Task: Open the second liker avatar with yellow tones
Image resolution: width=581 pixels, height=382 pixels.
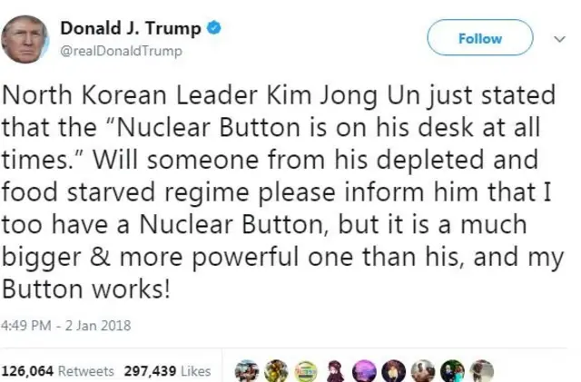Action: click(x=276, y=371)
